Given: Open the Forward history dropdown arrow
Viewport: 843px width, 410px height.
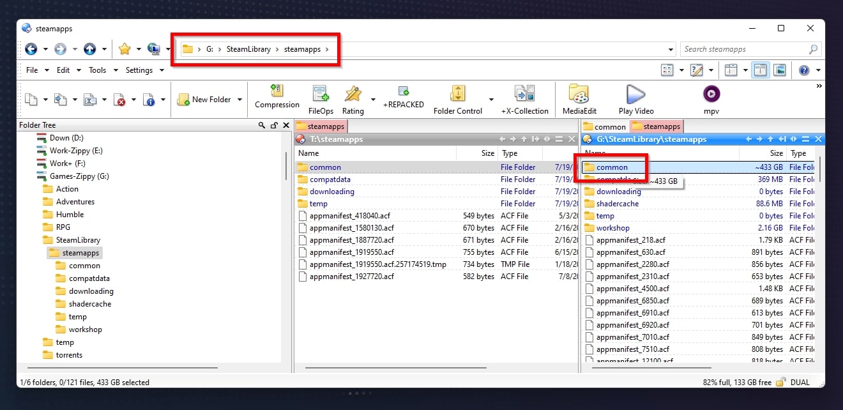Looking at the screenshot, I should click(x=75, y=49).
